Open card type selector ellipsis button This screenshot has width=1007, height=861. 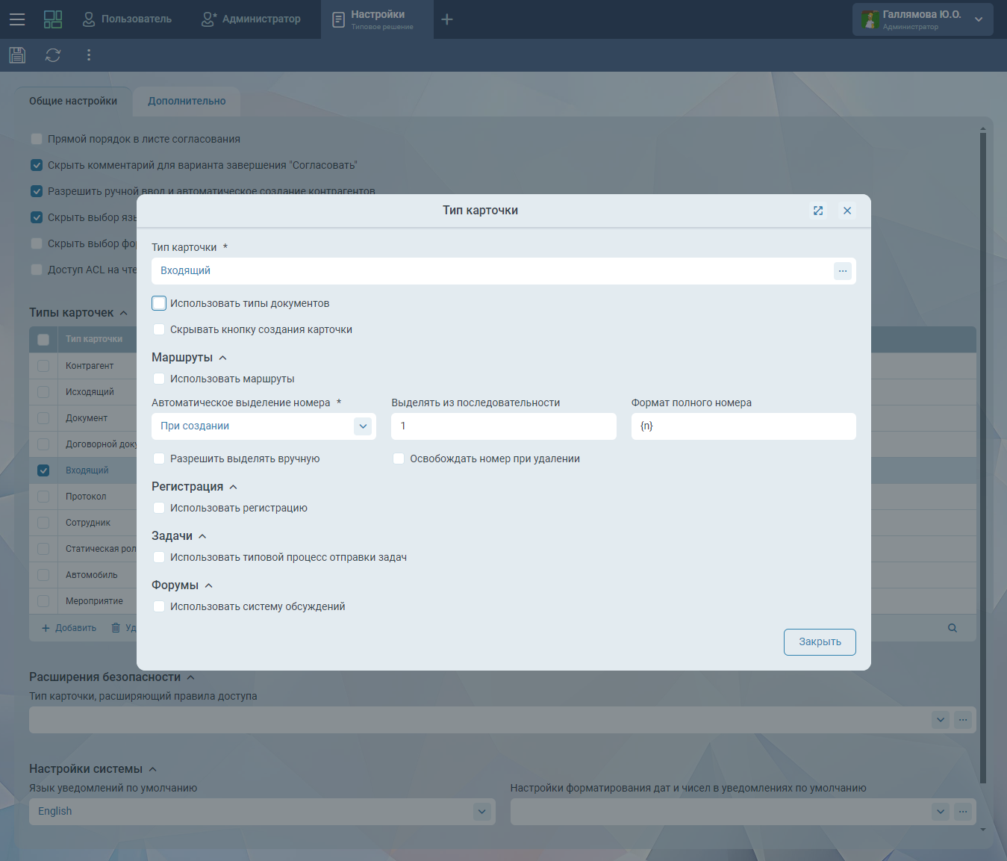[x=842, y=271]
